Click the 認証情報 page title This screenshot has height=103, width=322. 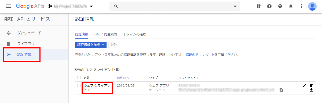[85, 19]
